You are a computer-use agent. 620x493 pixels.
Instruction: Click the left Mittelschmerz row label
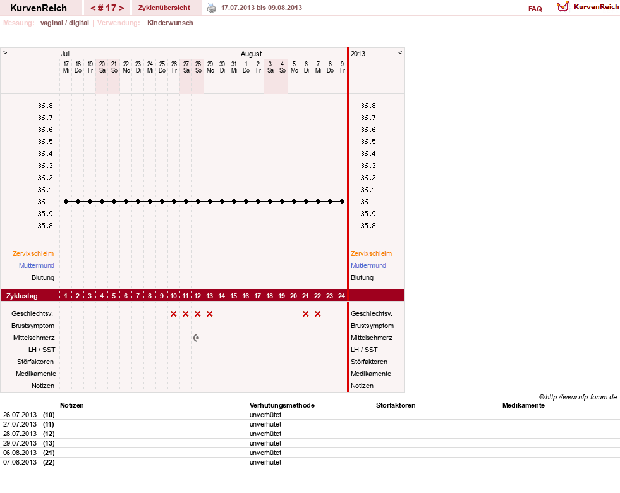(33, 338)
